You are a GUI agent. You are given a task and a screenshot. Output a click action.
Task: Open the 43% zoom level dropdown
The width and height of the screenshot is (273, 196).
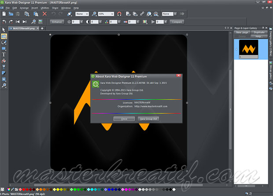point(112,14)
